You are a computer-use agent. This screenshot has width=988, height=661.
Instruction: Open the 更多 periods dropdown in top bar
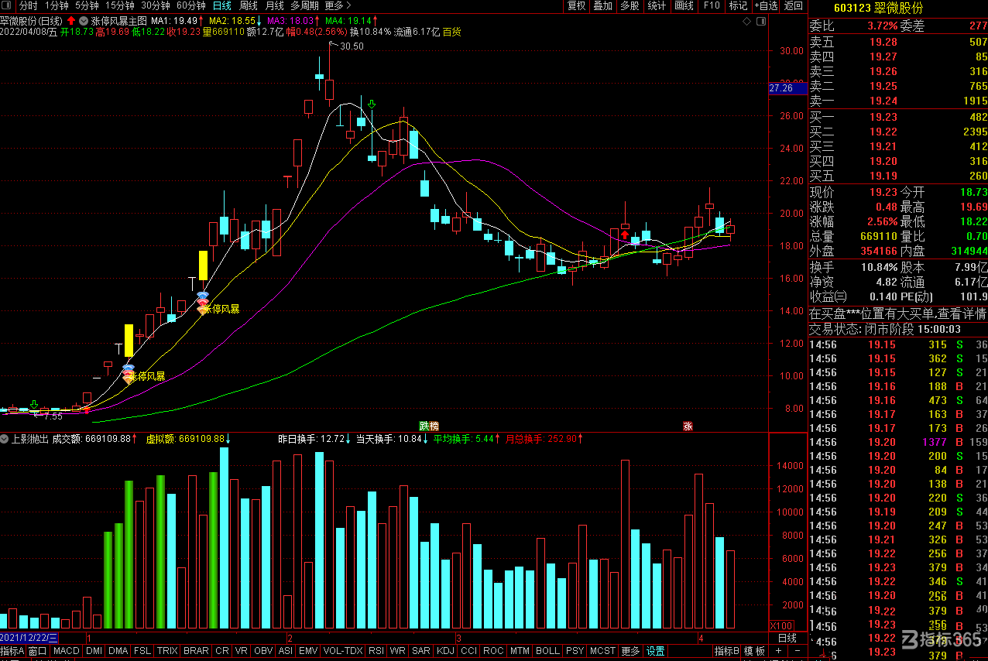point(337,5)
